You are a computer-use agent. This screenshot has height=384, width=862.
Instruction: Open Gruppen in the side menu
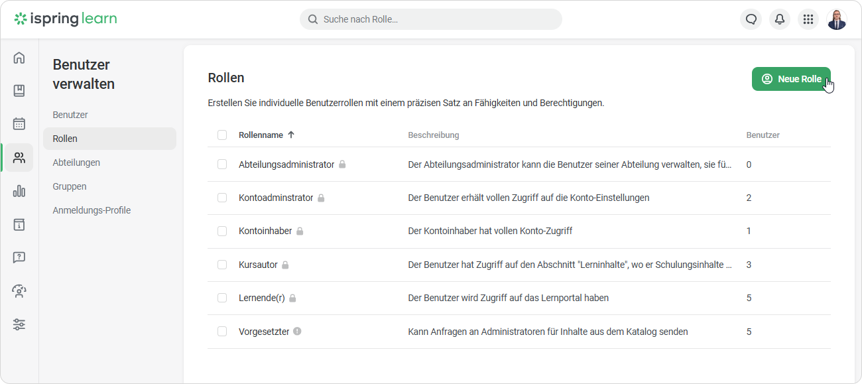click(x=70, y=186)
